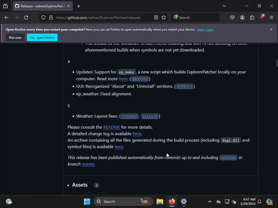The width and height of the screenshot is (278, 208).
Task: Open the master branch link
Action: click(88, 164)
